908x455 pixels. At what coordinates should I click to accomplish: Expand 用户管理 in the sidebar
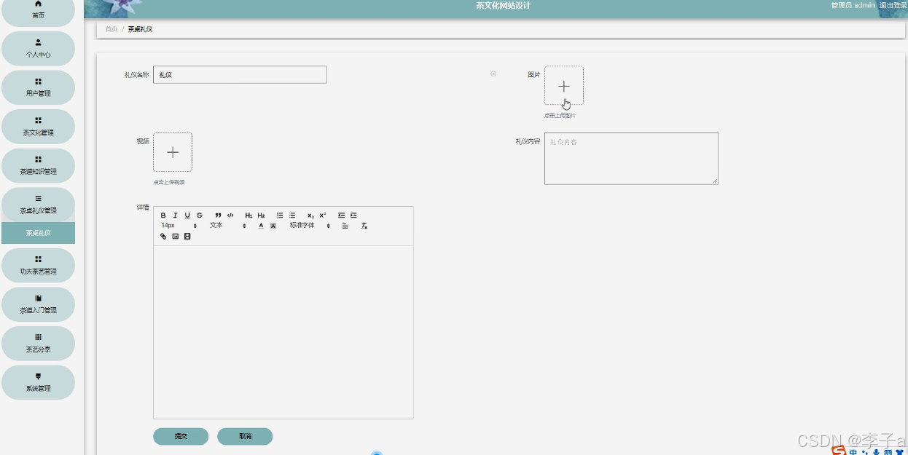click(38, 87)
